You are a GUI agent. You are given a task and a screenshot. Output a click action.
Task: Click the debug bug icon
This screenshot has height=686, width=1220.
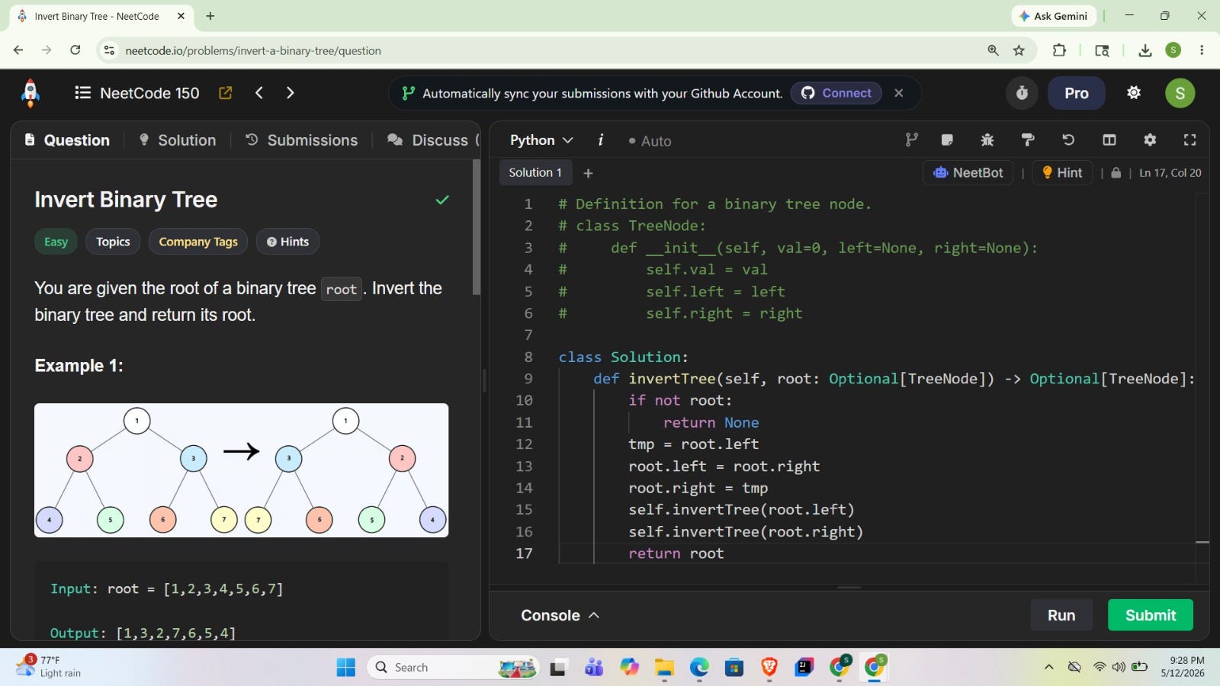[987, 139]
